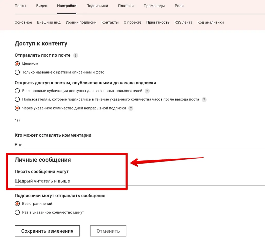Select 'Без ограничений' radio button

17,204
